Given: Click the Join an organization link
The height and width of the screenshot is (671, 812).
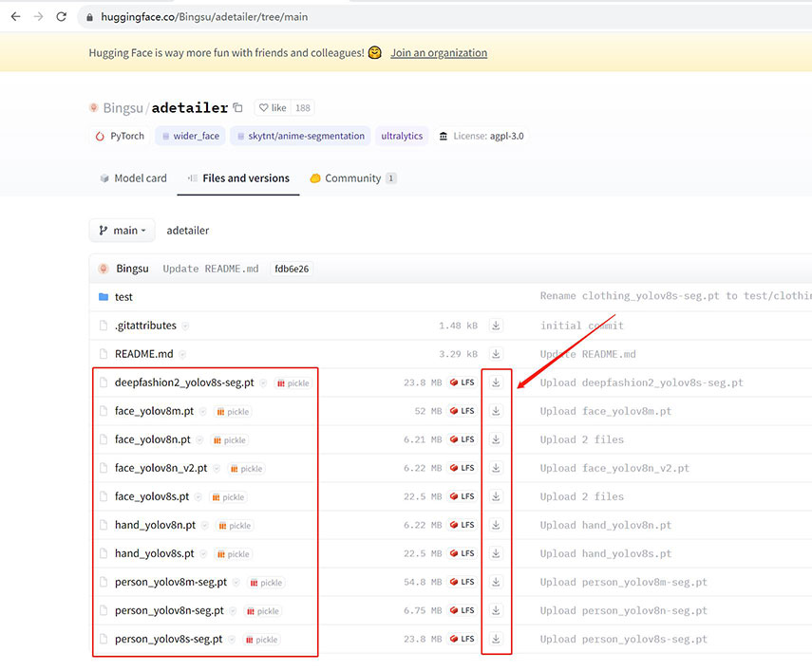Looking at the screenshot, I should pyautogui.click(x=439, y=53).
